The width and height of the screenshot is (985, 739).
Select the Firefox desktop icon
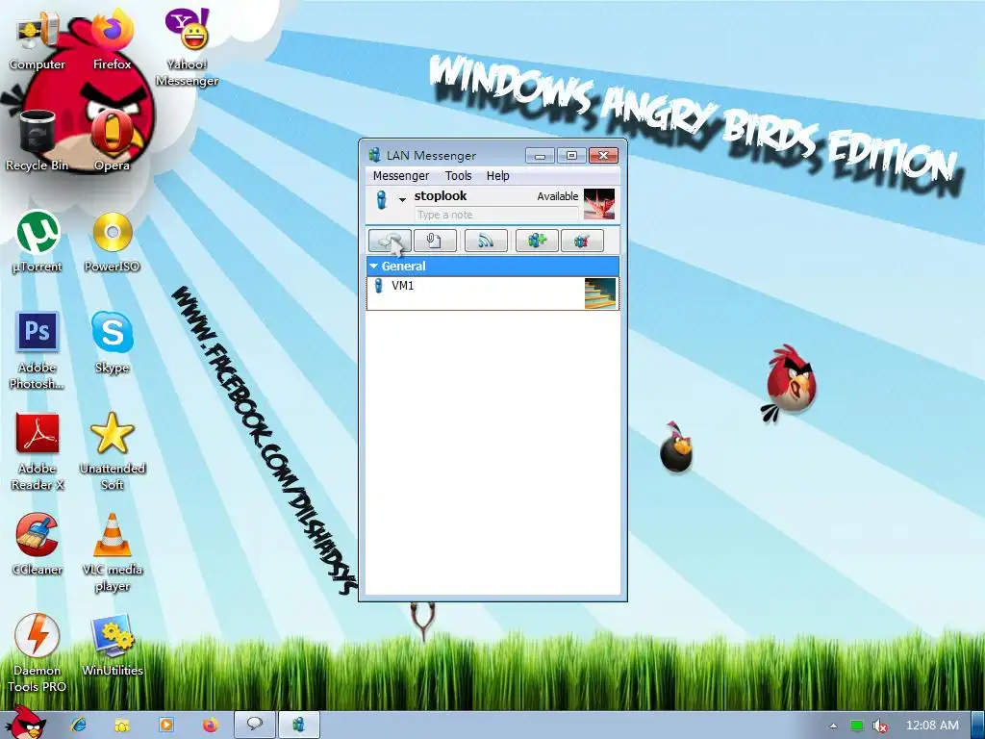click(112, 40)
